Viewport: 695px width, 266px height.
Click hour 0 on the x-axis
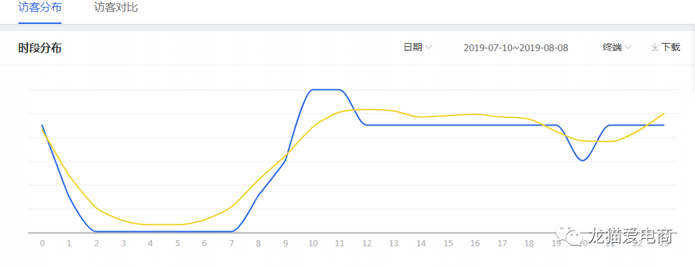click(x=42, y=243)
